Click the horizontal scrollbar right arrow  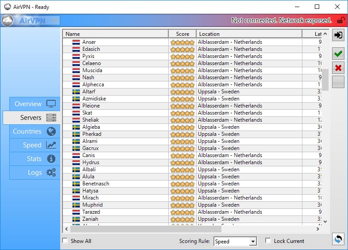click(x=318, y=229)
